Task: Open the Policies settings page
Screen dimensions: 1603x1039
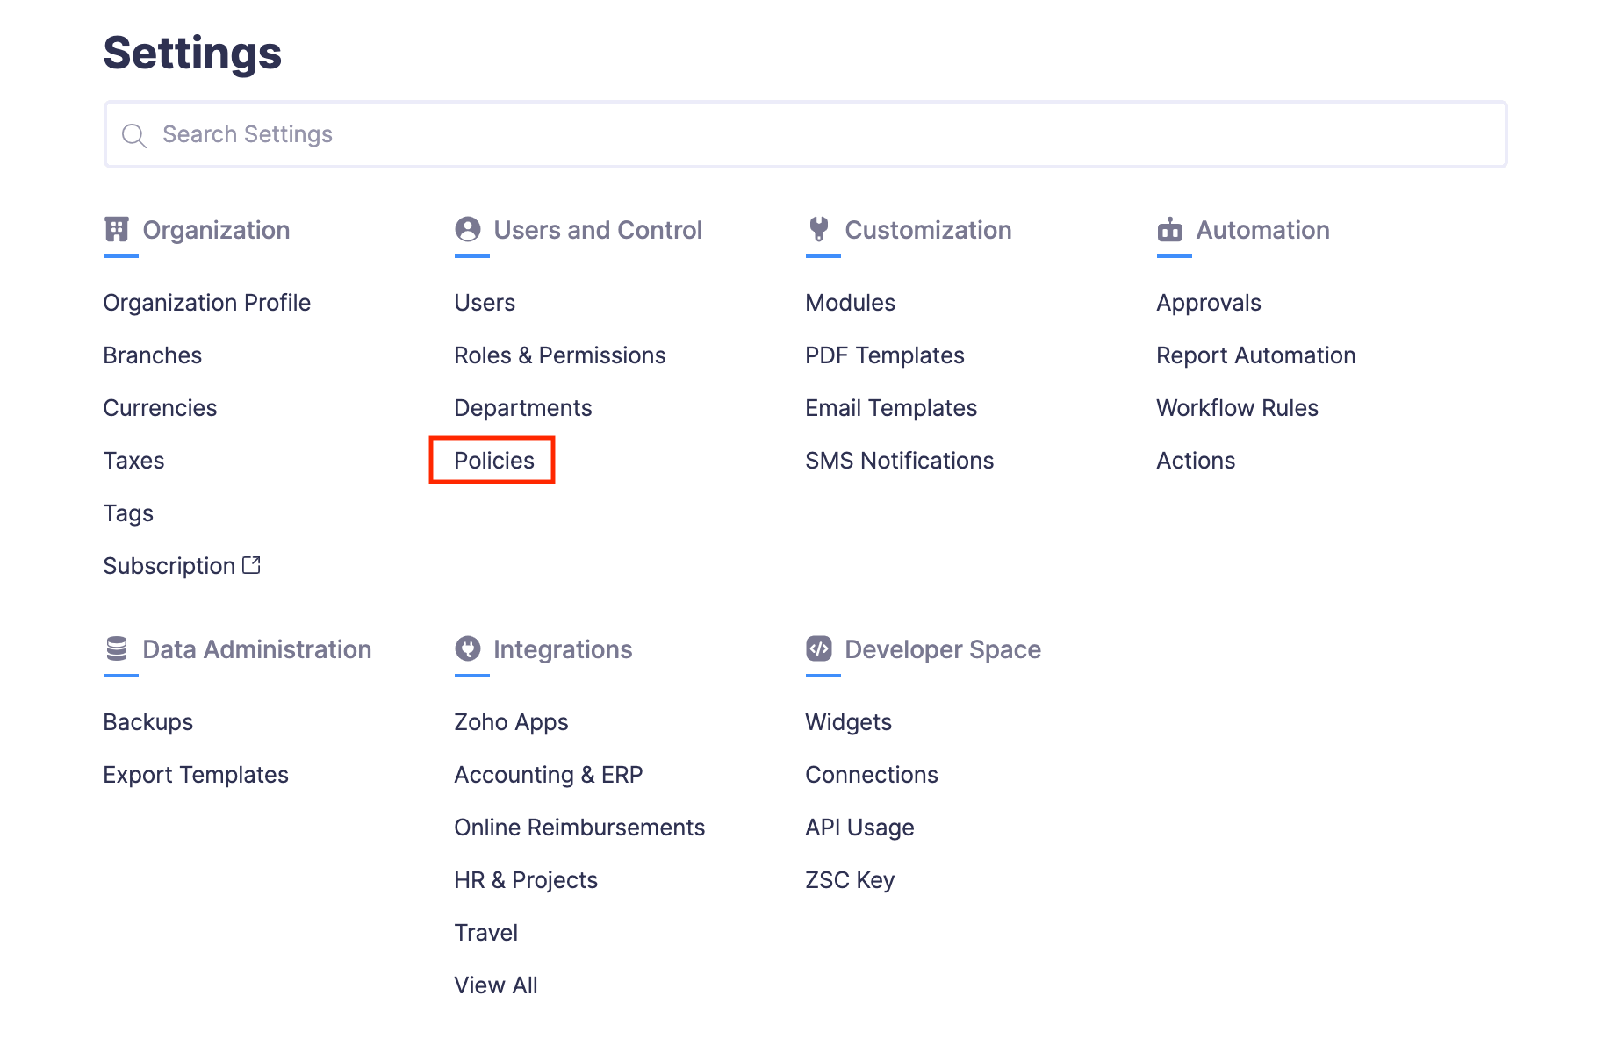Action: pyautogui.click(x=493, y=461)
